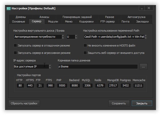Go to the FTP сервер tab

(x=107, y=22)
